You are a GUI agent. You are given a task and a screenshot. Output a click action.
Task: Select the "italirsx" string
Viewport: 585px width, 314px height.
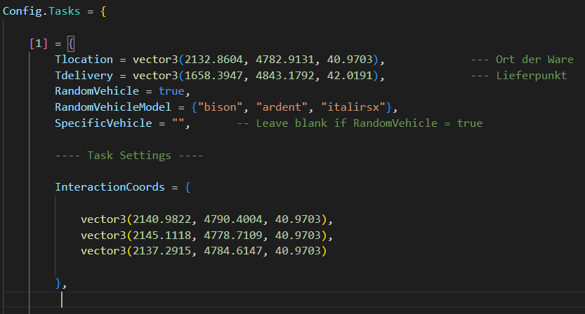click(353, 107)
